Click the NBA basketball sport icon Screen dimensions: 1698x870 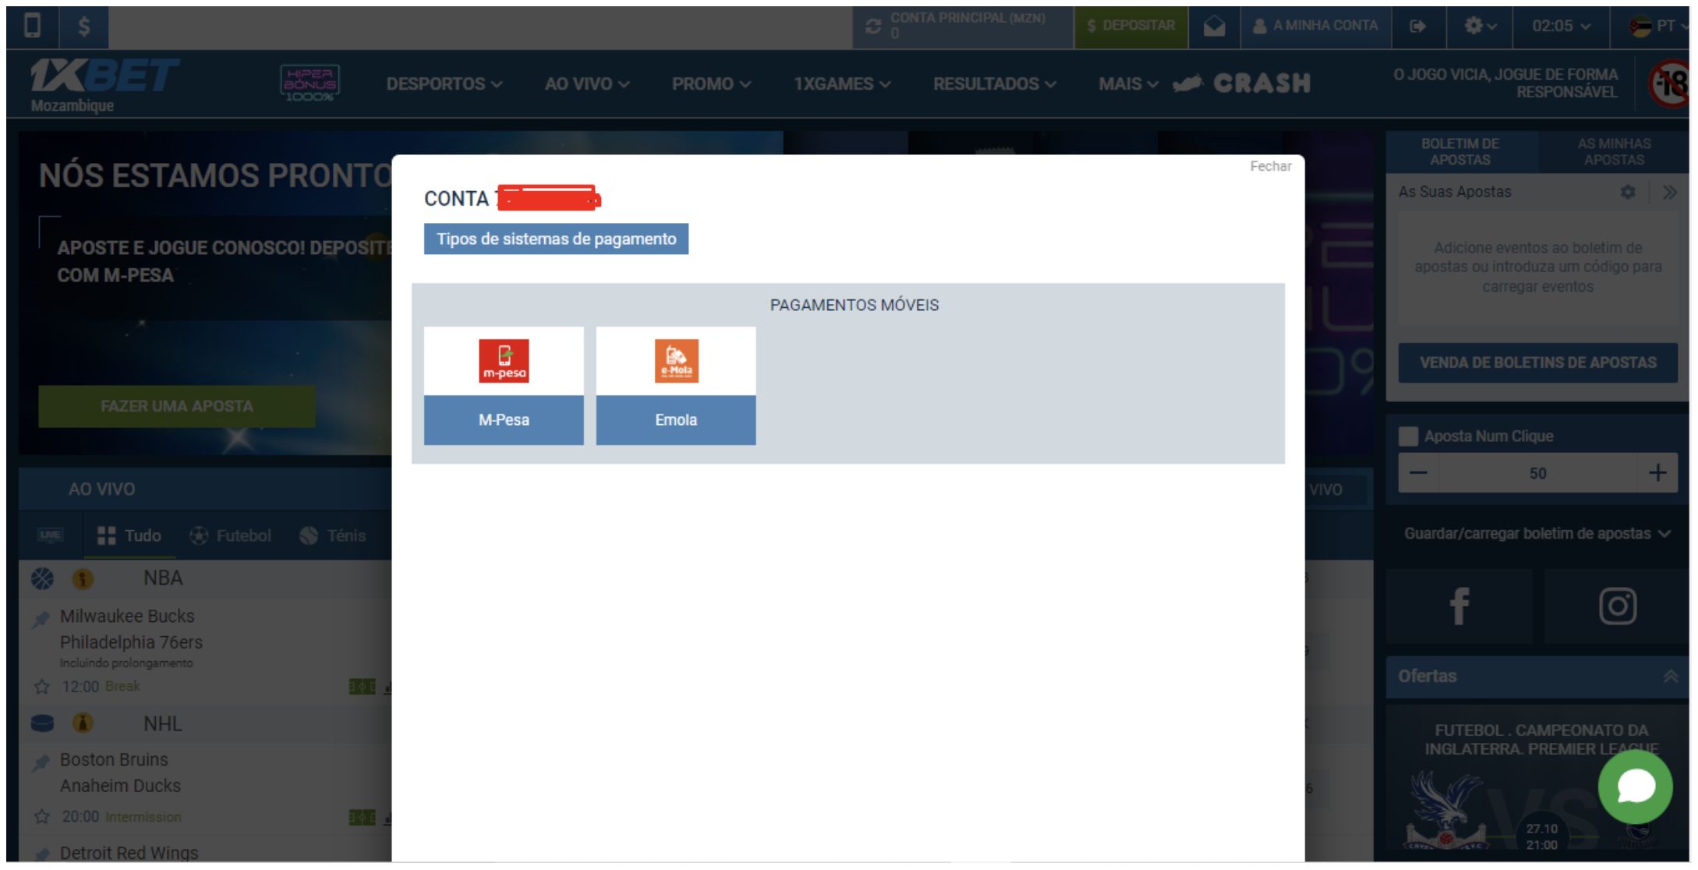click(42, 579)
